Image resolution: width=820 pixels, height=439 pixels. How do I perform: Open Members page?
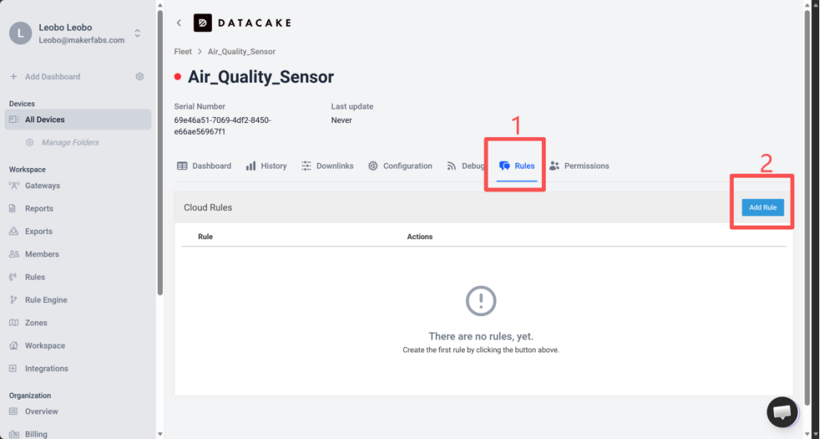pos(42,254)
